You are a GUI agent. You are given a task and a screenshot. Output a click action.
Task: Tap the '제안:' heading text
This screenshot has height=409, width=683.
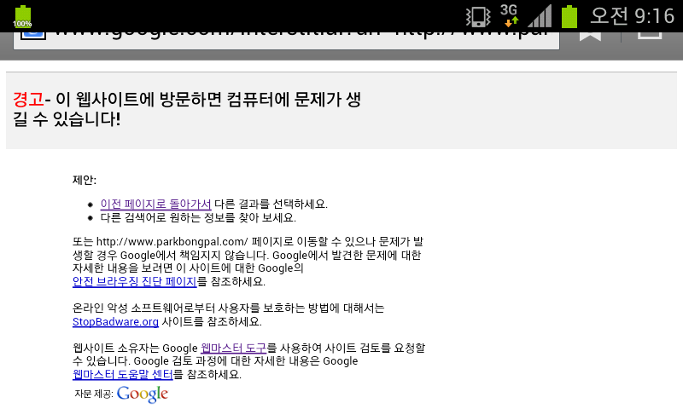click(85, 180)
